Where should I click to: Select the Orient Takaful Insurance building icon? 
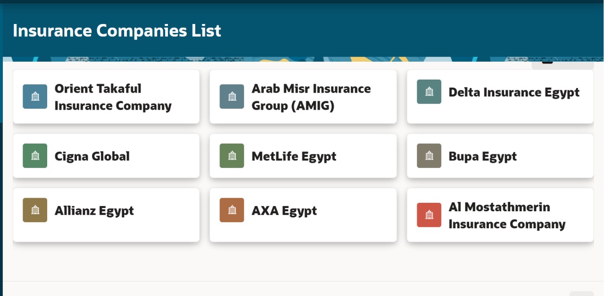click(34, 96)
